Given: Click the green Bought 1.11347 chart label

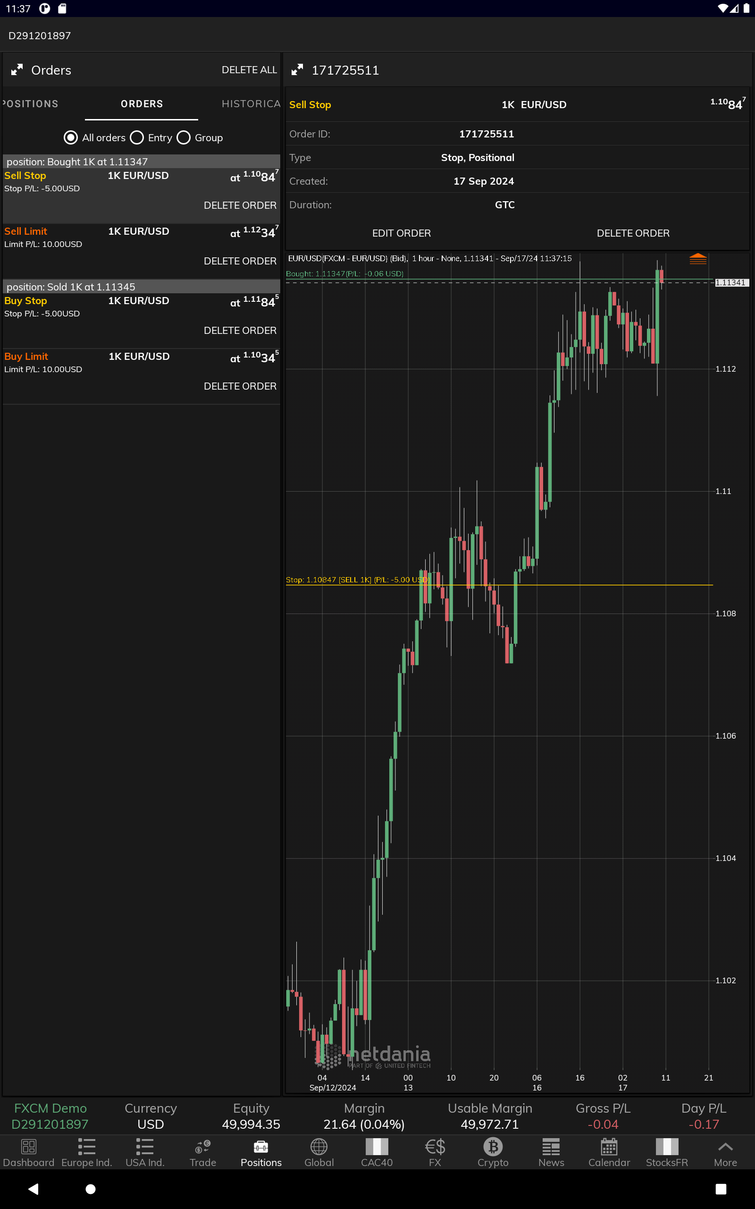Looking at the screenshot, I should pos(344,274).
